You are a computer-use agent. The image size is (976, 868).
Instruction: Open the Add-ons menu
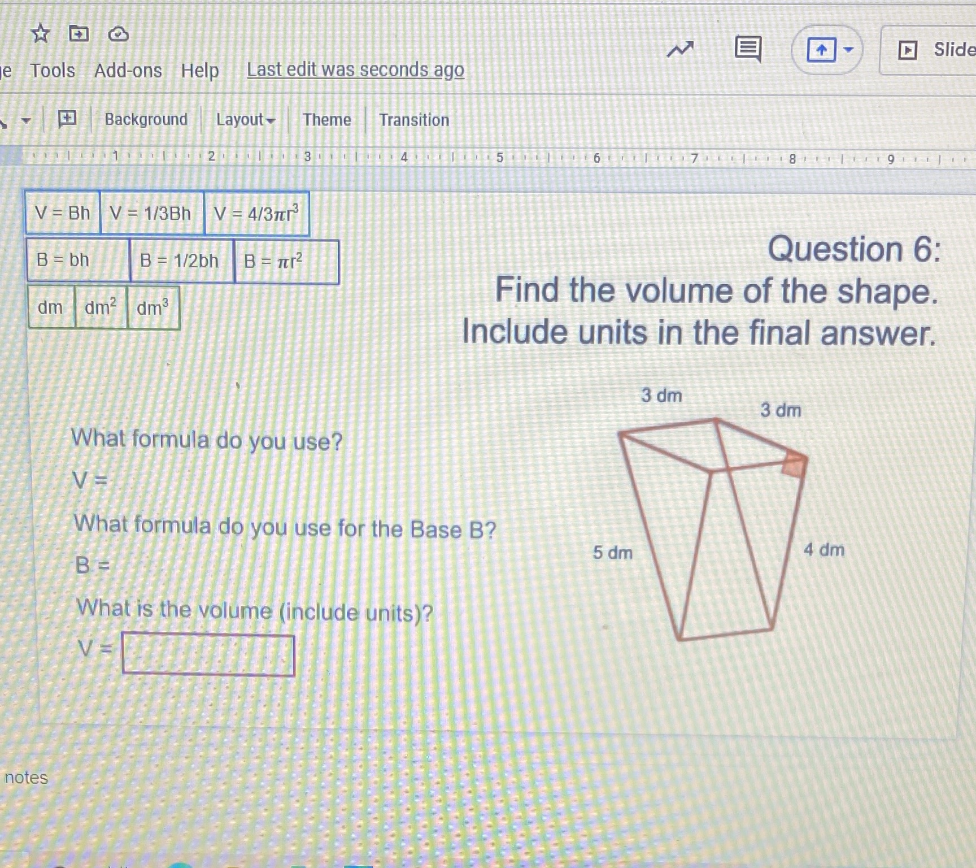128,71
